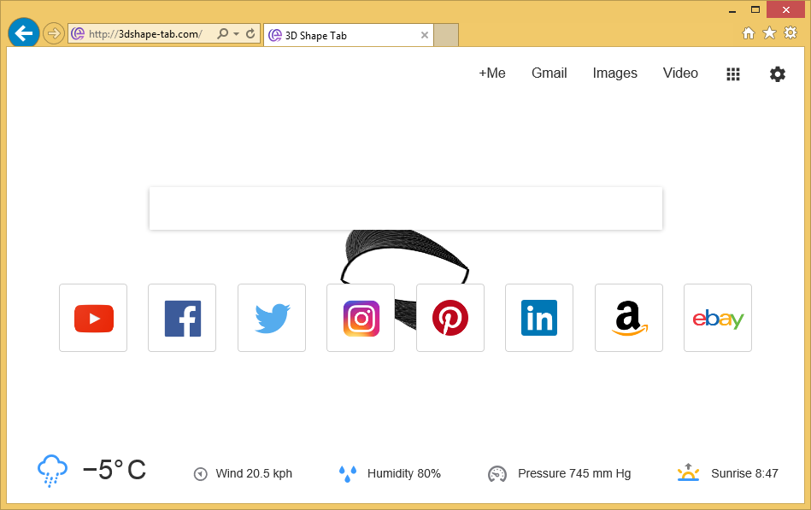Image resolution: width=811 pixels, height=510 pixels.
Task: Open the eBay shortcut tile
Action: (x=718, y=318)
